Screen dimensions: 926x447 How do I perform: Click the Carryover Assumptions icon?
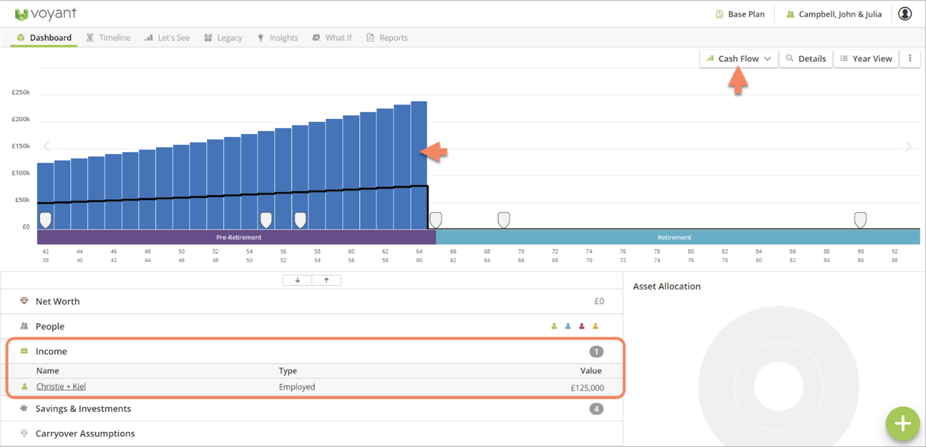(23, 433)
